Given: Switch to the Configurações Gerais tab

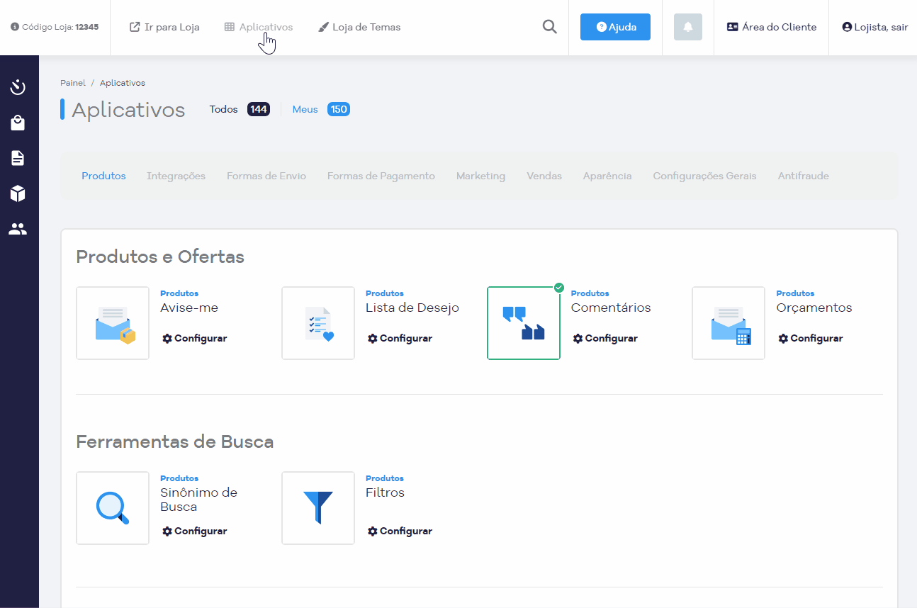Looking at the screenshot, I should click(x=705, y=176).
